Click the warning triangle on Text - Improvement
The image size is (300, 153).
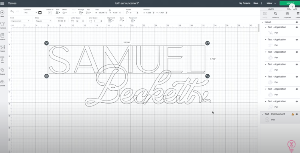(292, 114)
